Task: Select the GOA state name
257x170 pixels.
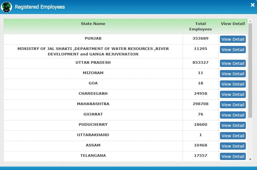Action: pyautogui.click(x=93, y=83)
